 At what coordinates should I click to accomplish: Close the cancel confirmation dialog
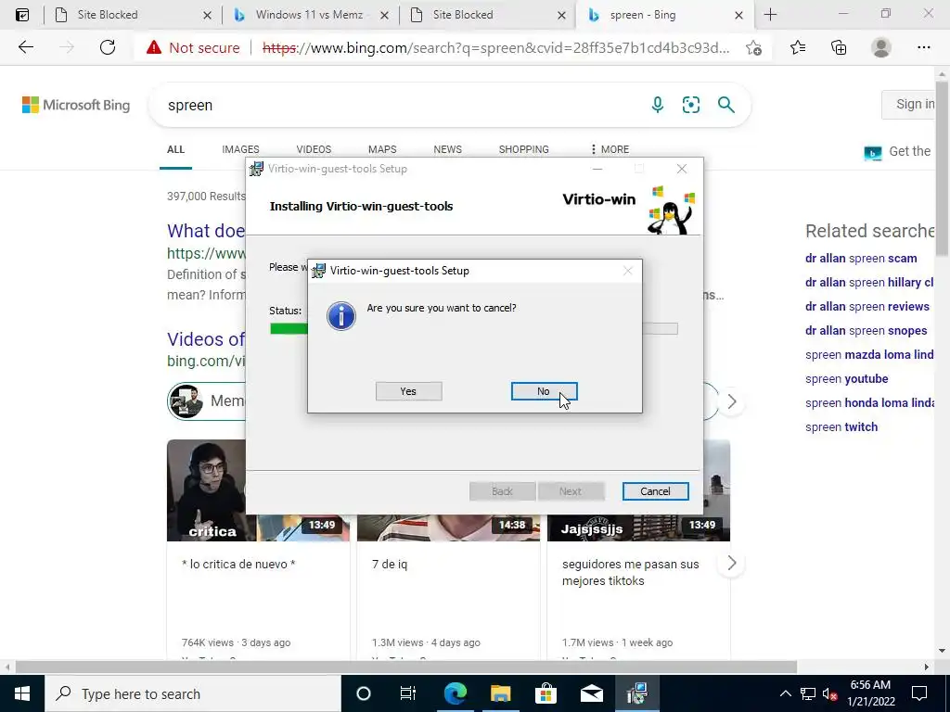pos(628,271)
